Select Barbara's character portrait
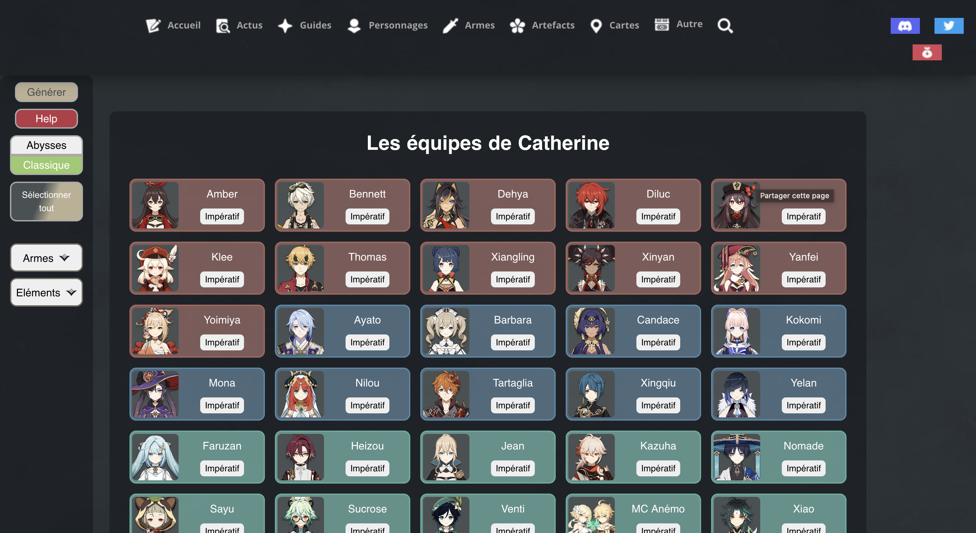This screenshot has width=976, height=533. [x=446, y=331]
